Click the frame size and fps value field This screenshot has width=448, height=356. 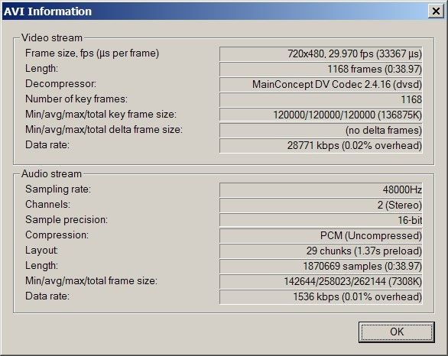pos(321,53)
